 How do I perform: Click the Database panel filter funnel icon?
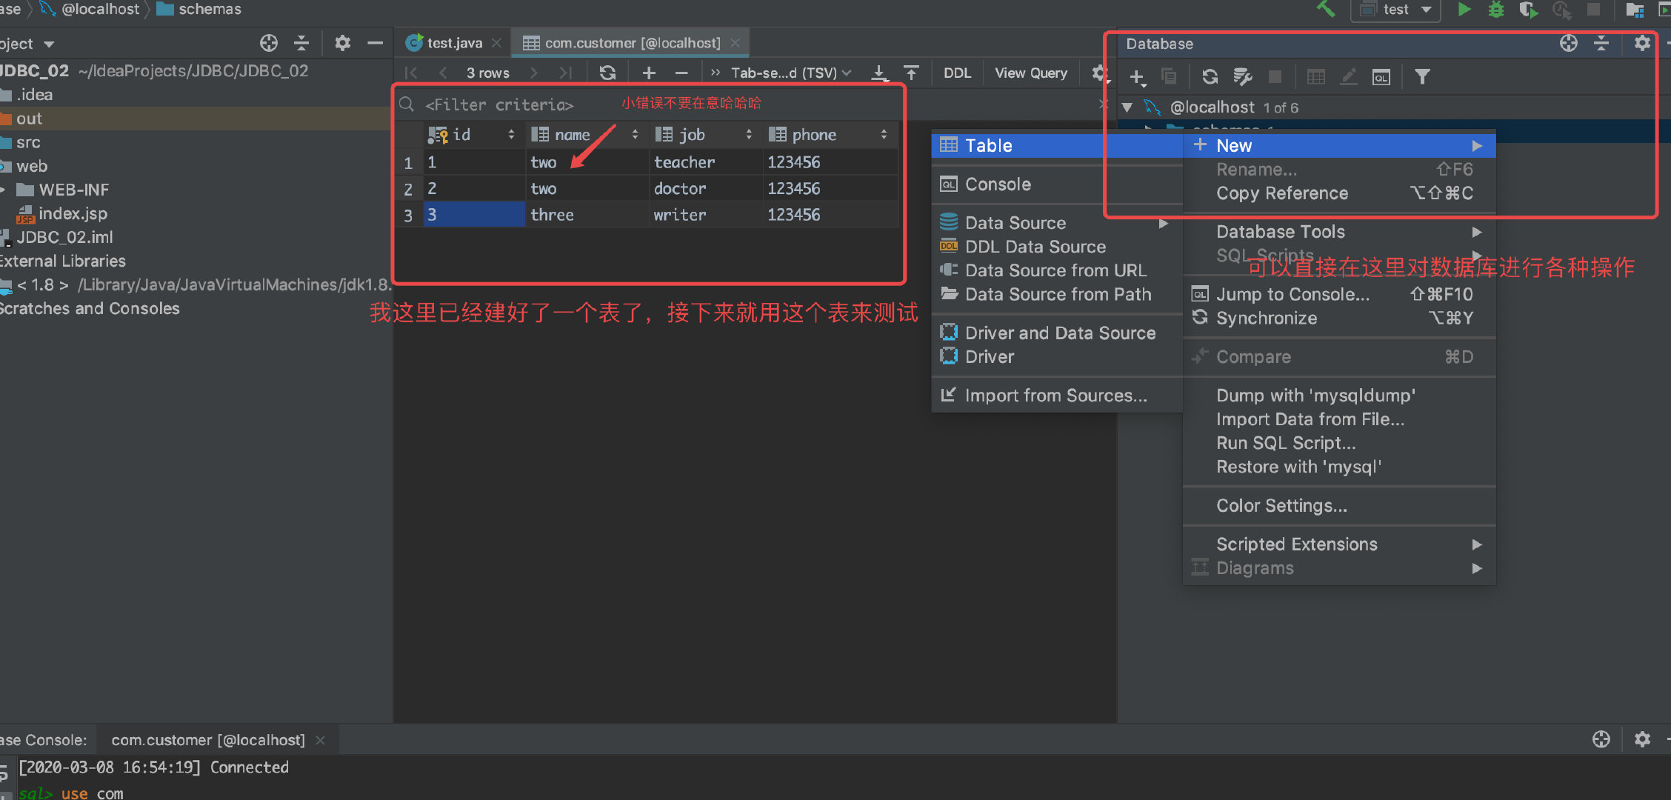[x=1422, y=76]
